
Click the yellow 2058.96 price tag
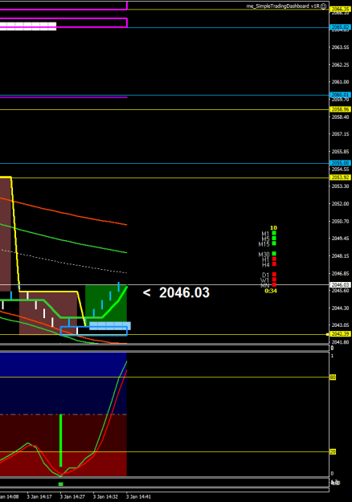(x=340, y=109)
